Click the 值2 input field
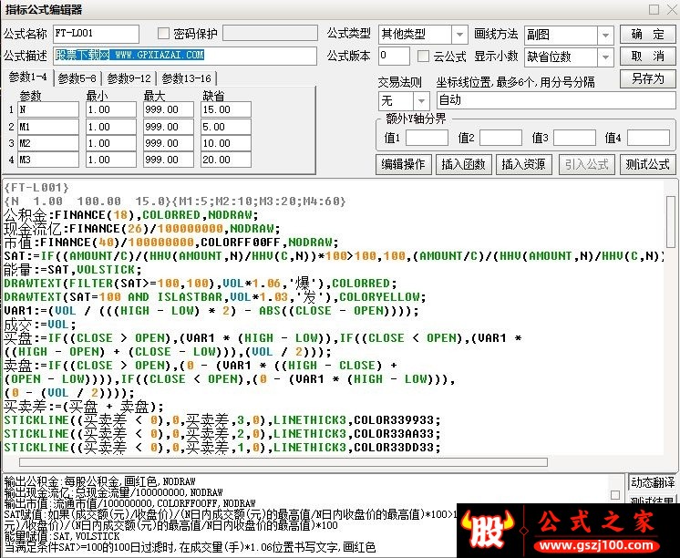The height and width of the screenshot is (558, 680). (x=500, y=139)
